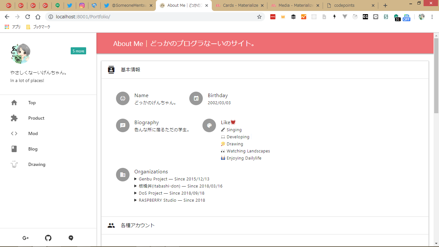Open the GitHub icon link

(48, 238)
